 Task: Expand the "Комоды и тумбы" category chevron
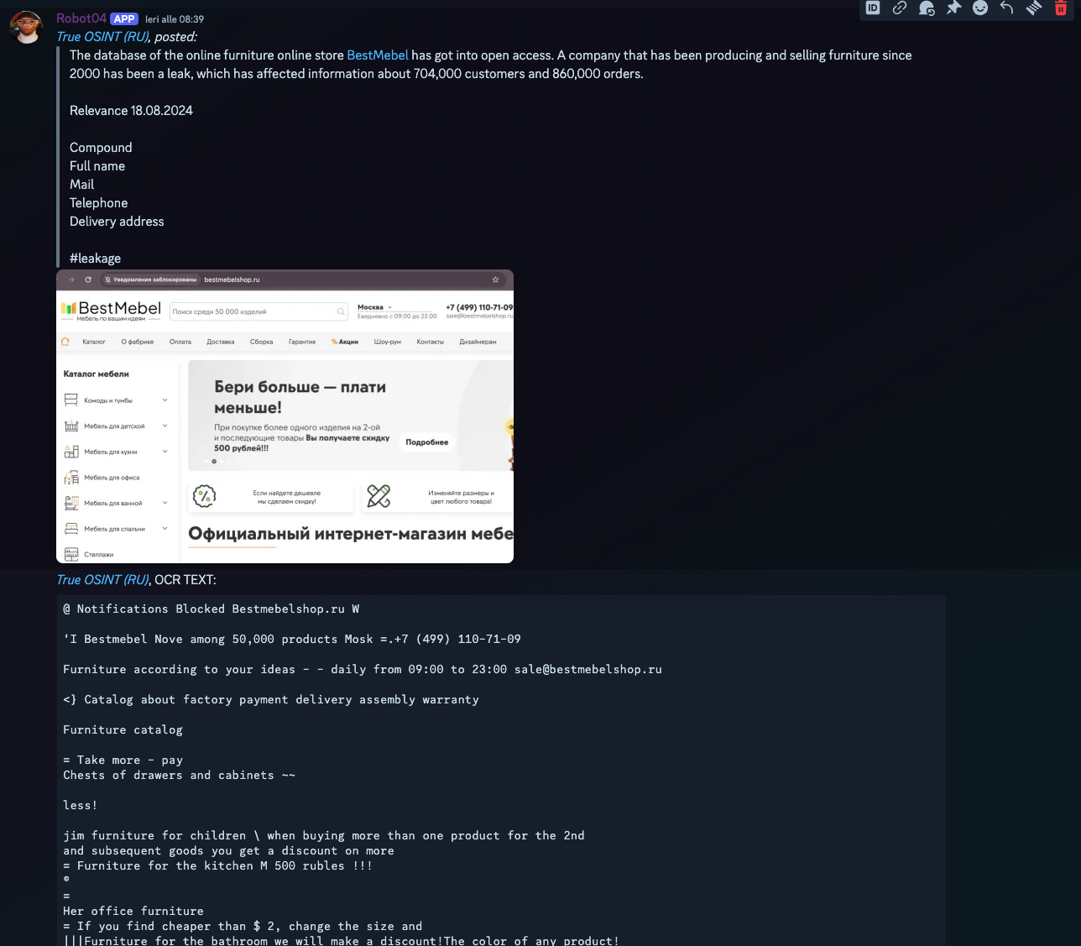click(x=164, y=400)
